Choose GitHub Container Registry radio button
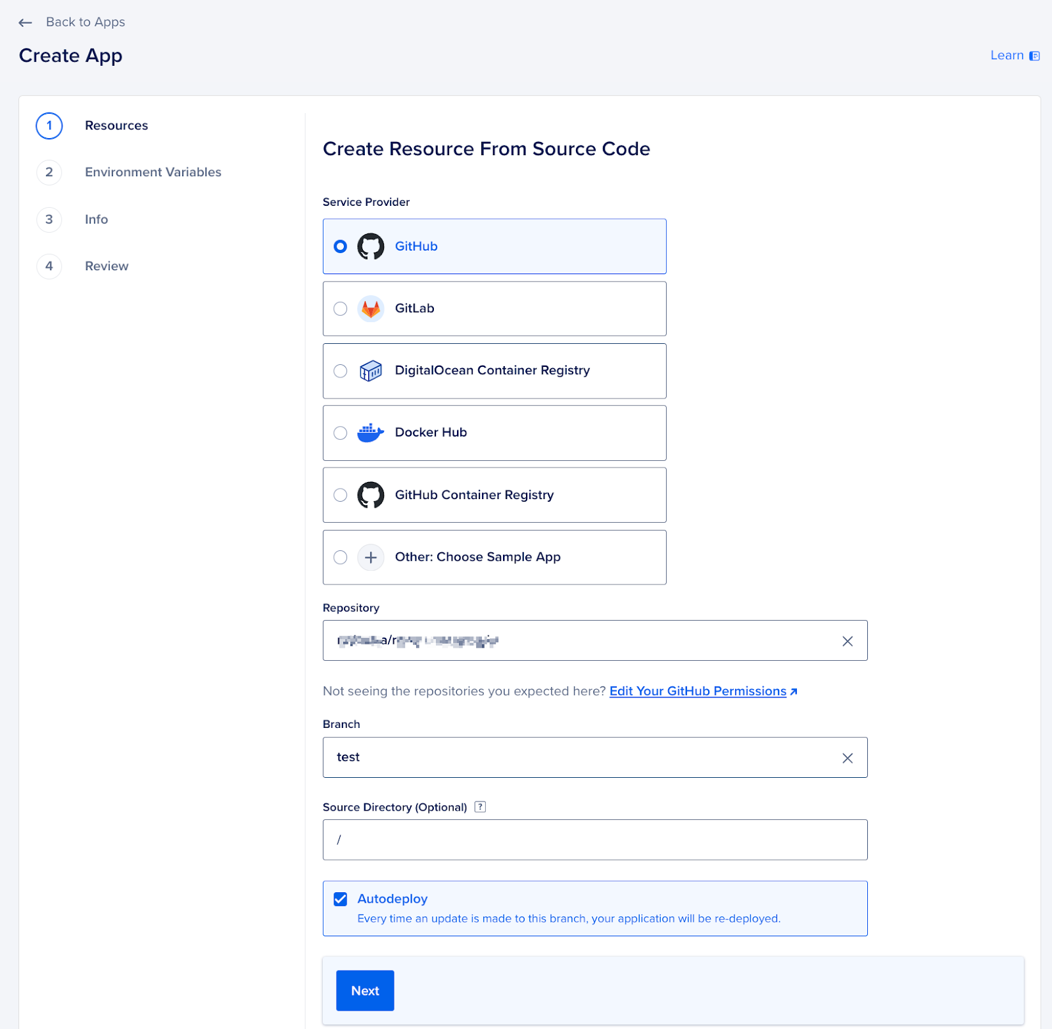Screen dimensions: 1052x1029 [x=340, y=495]
